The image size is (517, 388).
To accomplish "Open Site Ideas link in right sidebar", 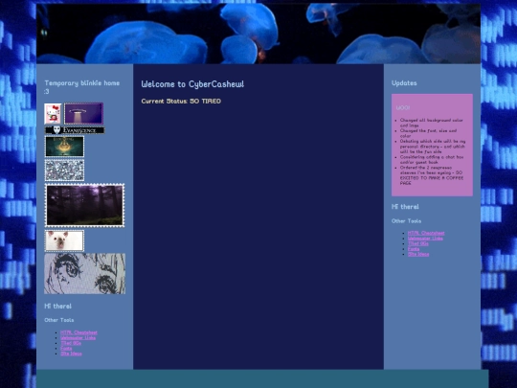I will (x=418, y=254).
